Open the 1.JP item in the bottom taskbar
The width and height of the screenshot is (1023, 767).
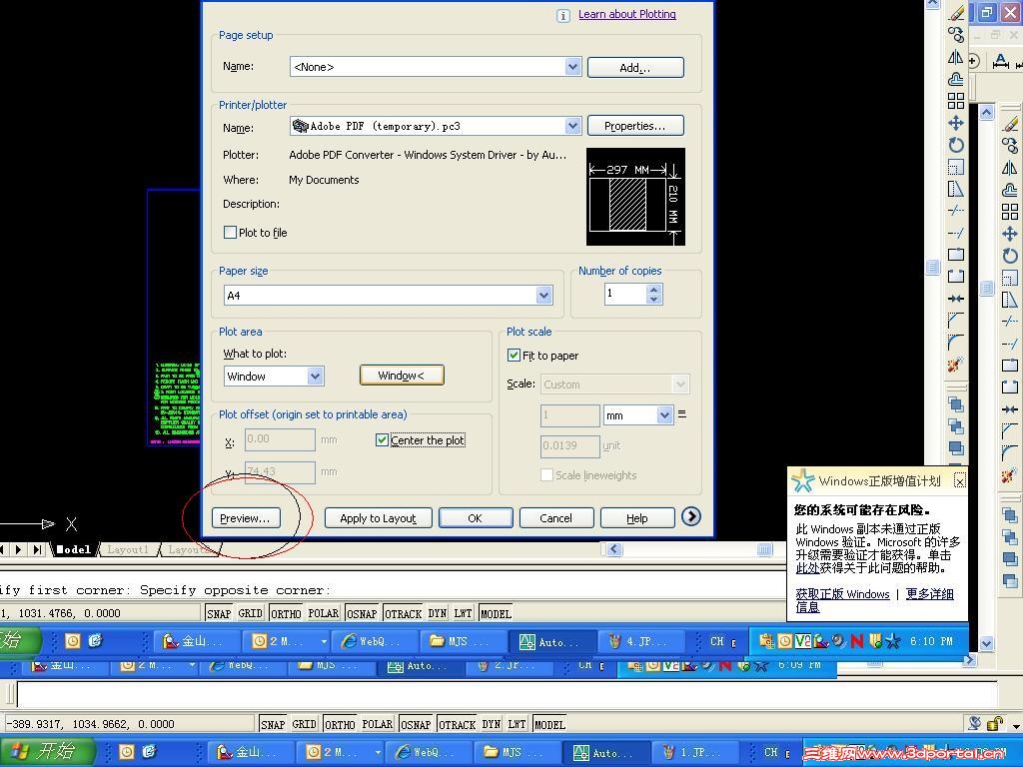click(696, 753)
